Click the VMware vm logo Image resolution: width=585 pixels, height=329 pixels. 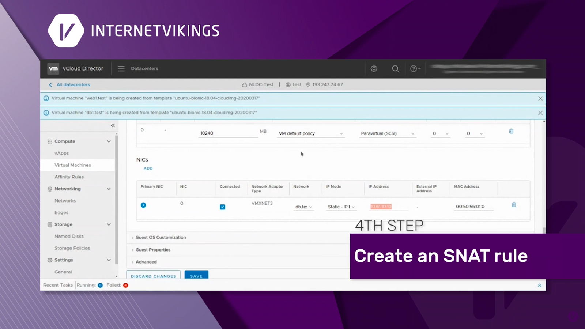pos(53,68)
